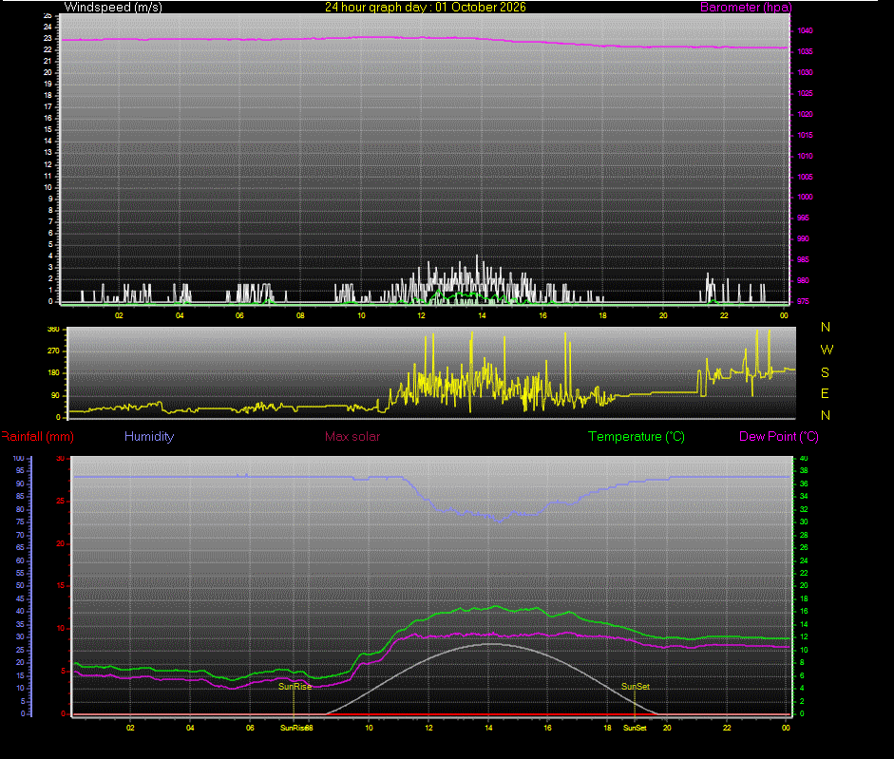Click the 22 hour tick on bottom graph
894x759 pixels.
click(x=727, y=728)
